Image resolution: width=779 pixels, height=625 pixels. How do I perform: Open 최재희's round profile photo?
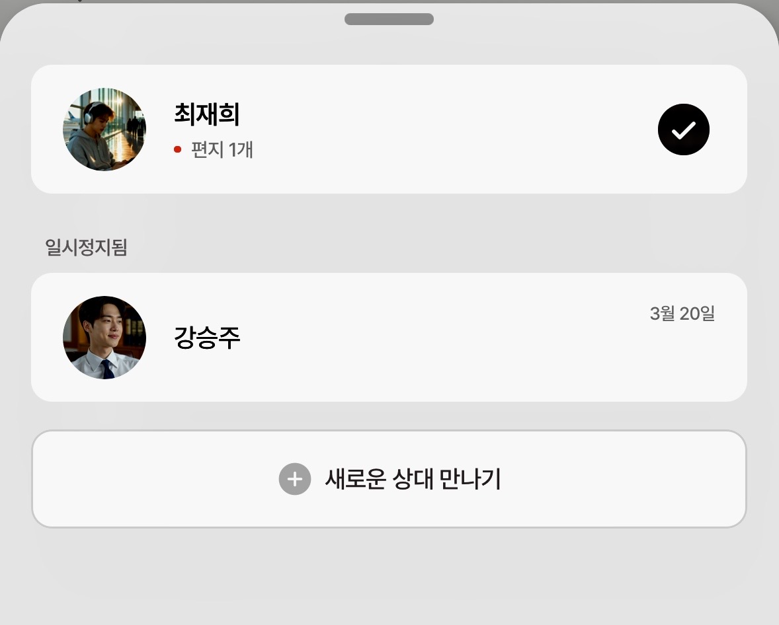coord(104,129)
